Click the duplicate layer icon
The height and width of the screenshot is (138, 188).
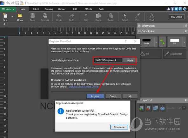click(x=156, y=108)
